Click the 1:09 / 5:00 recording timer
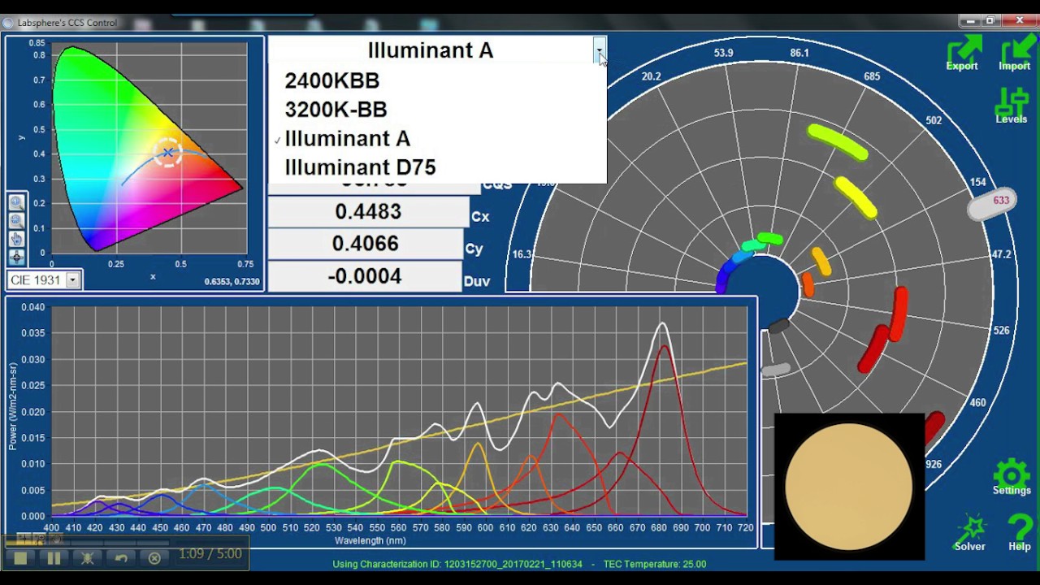This screenshot has height=585, width=1040. (x=210, y=553)
